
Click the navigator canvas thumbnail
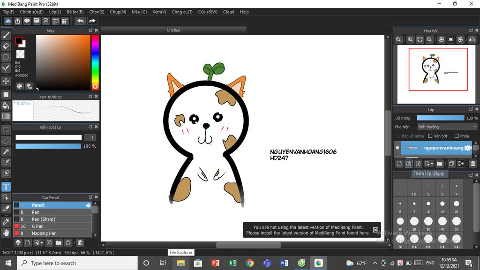(436, 74)
